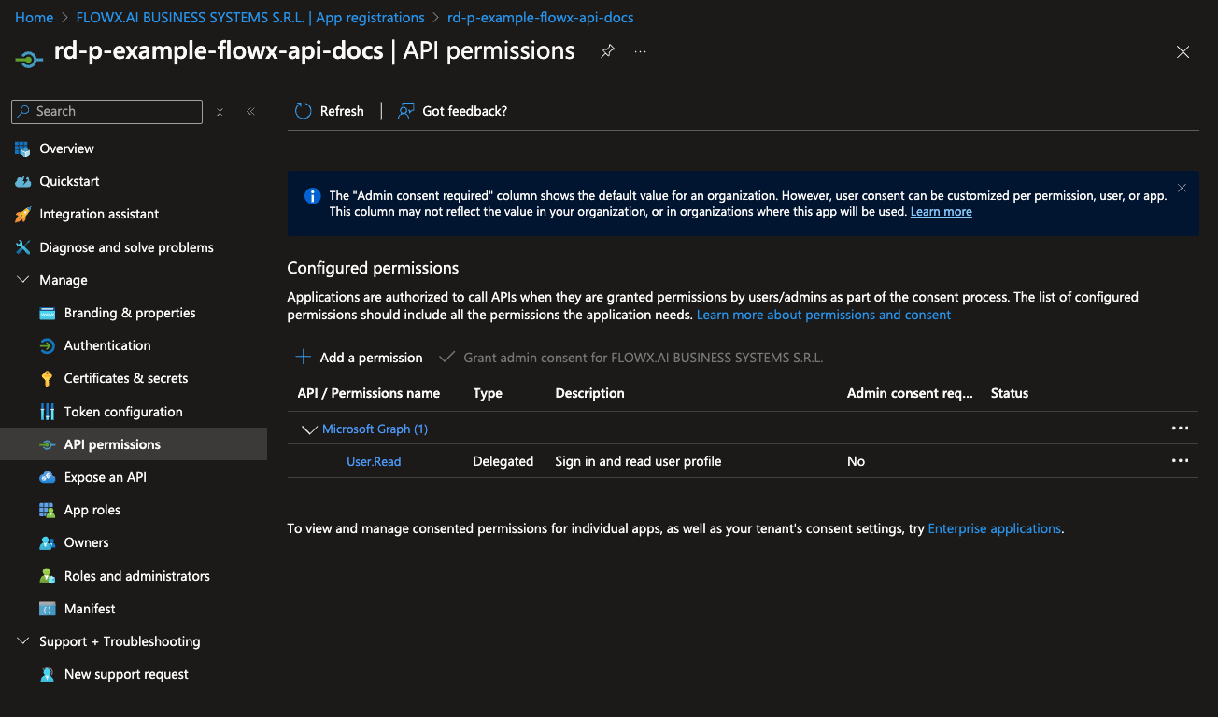Click the plus icon for Add a permission
The height and width of the screenshot is (717, 1218).
point(303,357)
